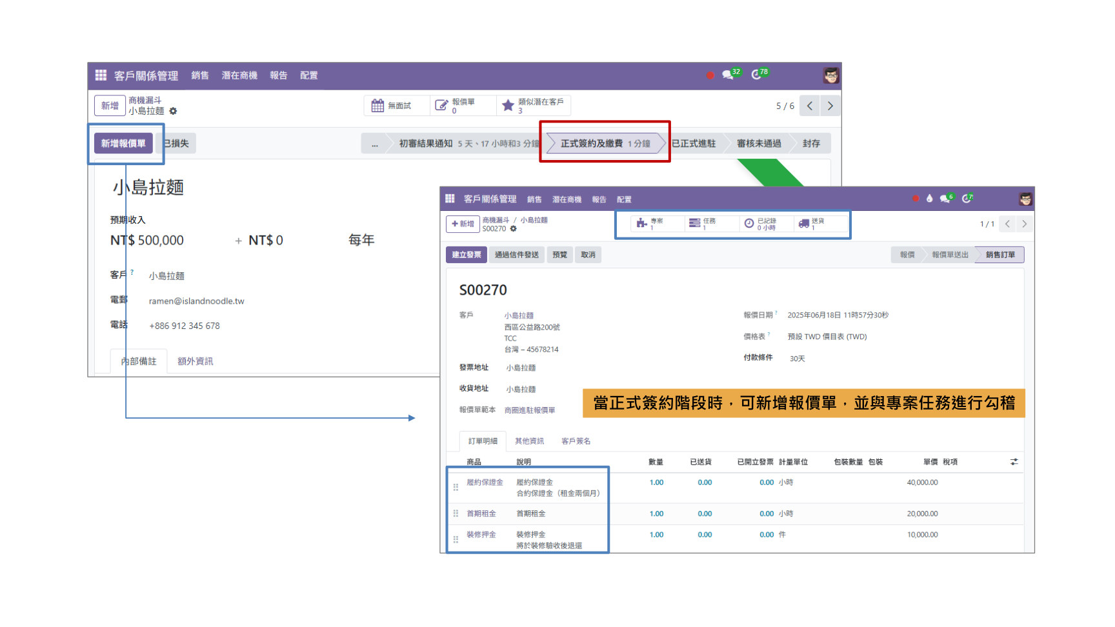Open 已記錄 hours clock smart button
The image size is (1115, 627).
[765, 223]
